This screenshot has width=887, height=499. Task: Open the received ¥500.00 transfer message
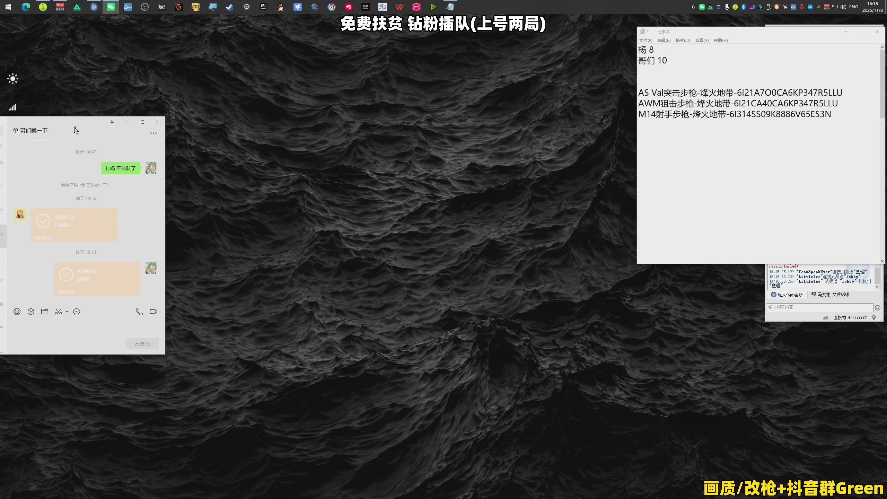tap(74, 225)
